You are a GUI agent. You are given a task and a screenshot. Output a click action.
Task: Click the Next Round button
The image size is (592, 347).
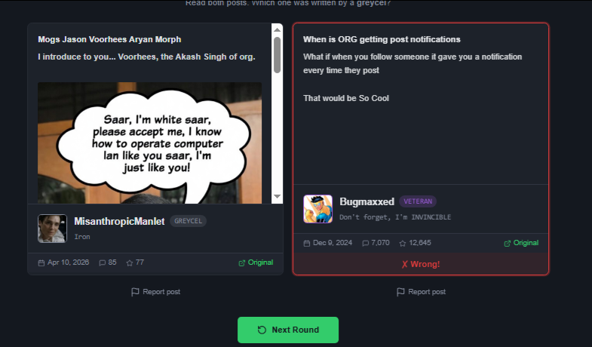[287, 330]
